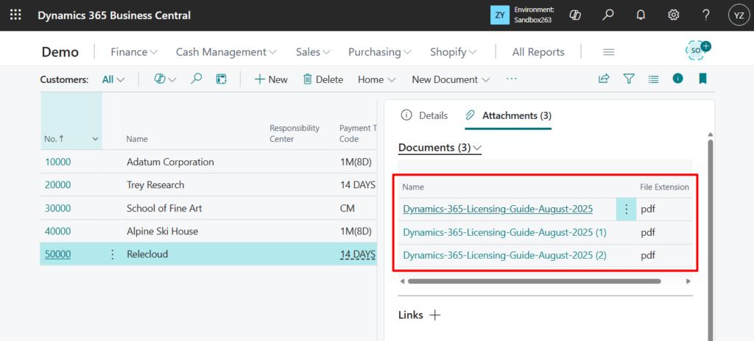Search the customer list with magnifier
This screenshot has height=341, width=754.
(x=197, y=79)
